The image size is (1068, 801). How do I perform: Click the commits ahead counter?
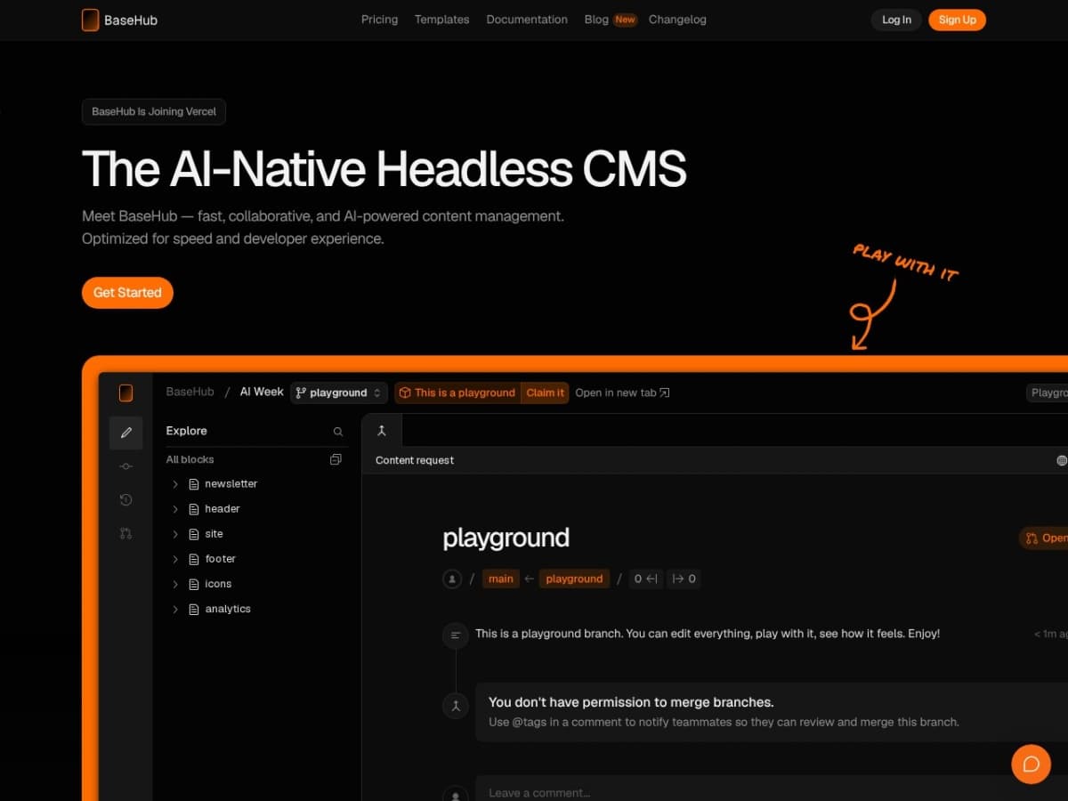[684, 578]
